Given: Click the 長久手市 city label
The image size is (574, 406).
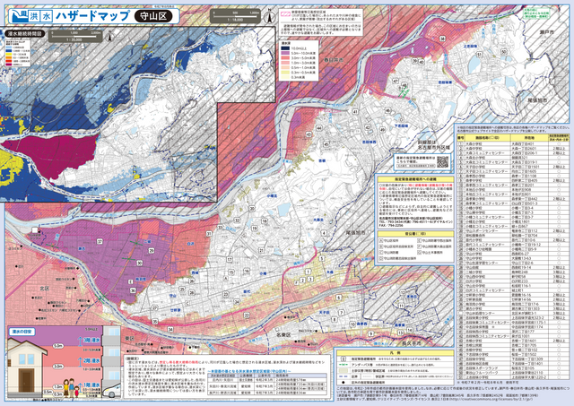Looking at the screenshot, I should coord(411,344).
